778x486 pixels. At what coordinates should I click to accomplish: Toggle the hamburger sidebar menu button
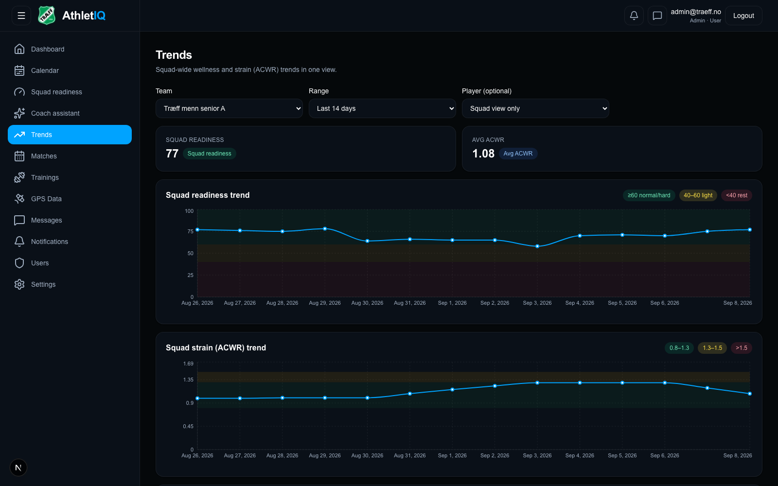tap(21, 16)
